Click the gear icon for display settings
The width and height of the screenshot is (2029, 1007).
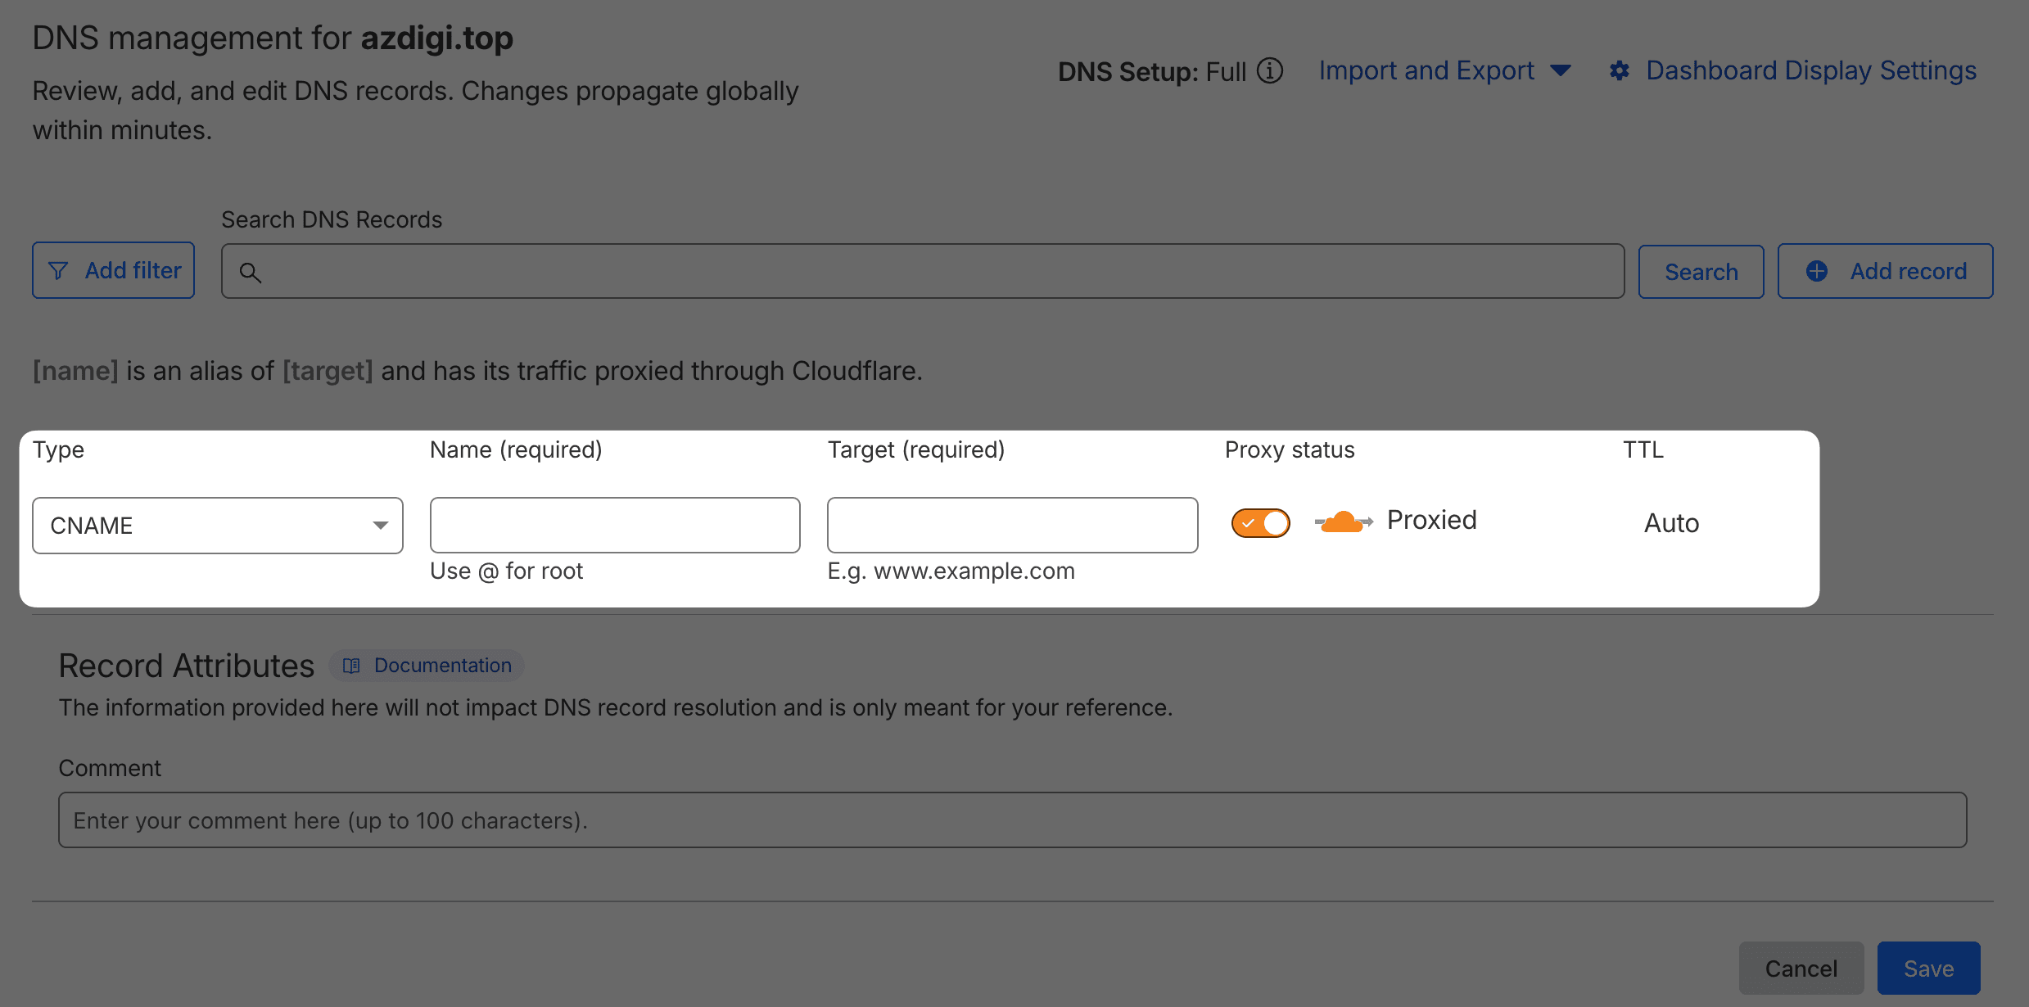pyautogui.click(x=1619, y=71)
